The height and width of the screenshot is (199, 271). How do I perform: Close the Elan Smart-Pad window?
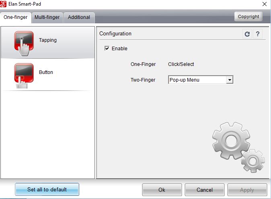coord(265,4)
